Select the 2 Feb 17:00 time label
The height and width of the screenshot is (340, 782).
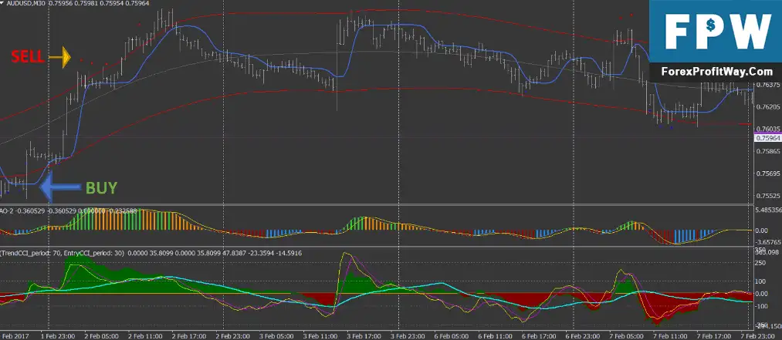click(189, 336)
